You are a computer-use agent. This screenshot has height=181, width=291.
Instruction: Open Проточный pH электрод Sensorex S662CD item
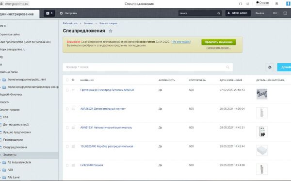tap(107, 90)
